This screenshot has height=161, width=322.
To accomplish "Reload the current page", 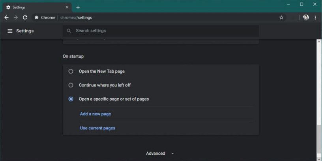I will (x=25, y=17).
